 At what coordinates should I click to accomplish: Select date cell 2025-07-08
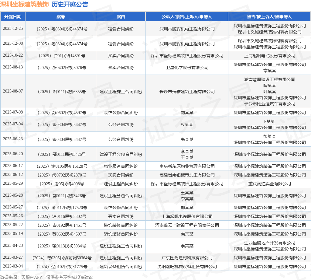pos(13,112)
